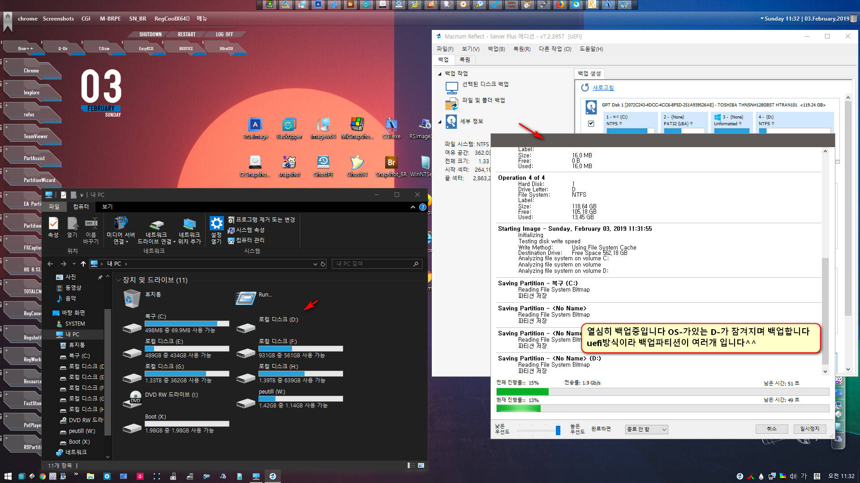Click the explorer help question-mark icon
The height and width of the screenshot is (483, 860).
tap(422, 207)
